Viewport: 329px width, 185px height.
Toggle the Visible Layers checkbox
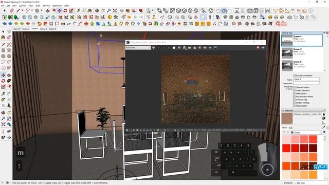point(294,94)
